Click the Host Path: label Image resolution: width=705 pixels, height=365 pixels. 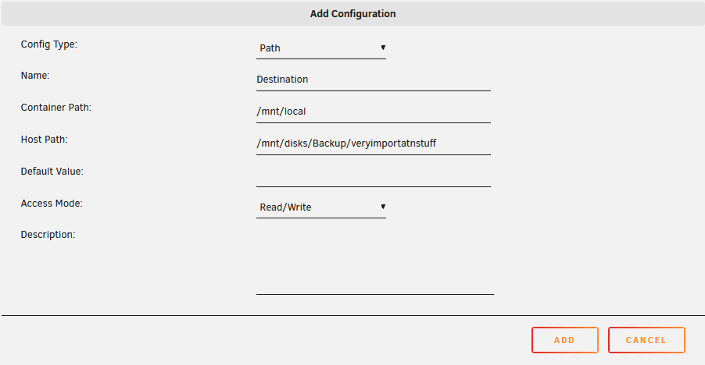pyautogui.click(x=44, y=140)
